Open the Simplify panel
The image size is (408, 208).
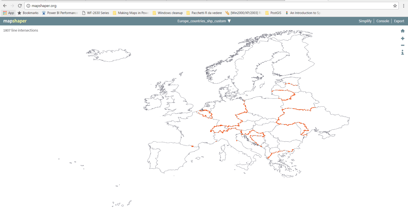point(365,21)
